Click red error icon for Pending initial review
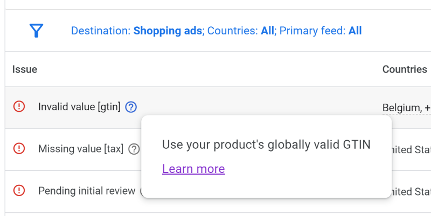This screenshot has height=216, width=431. click(19, 190)
